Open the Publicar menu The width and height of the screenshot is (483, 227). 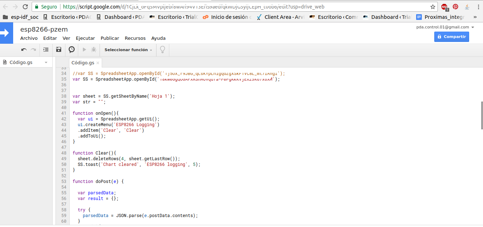coord(110,38)
